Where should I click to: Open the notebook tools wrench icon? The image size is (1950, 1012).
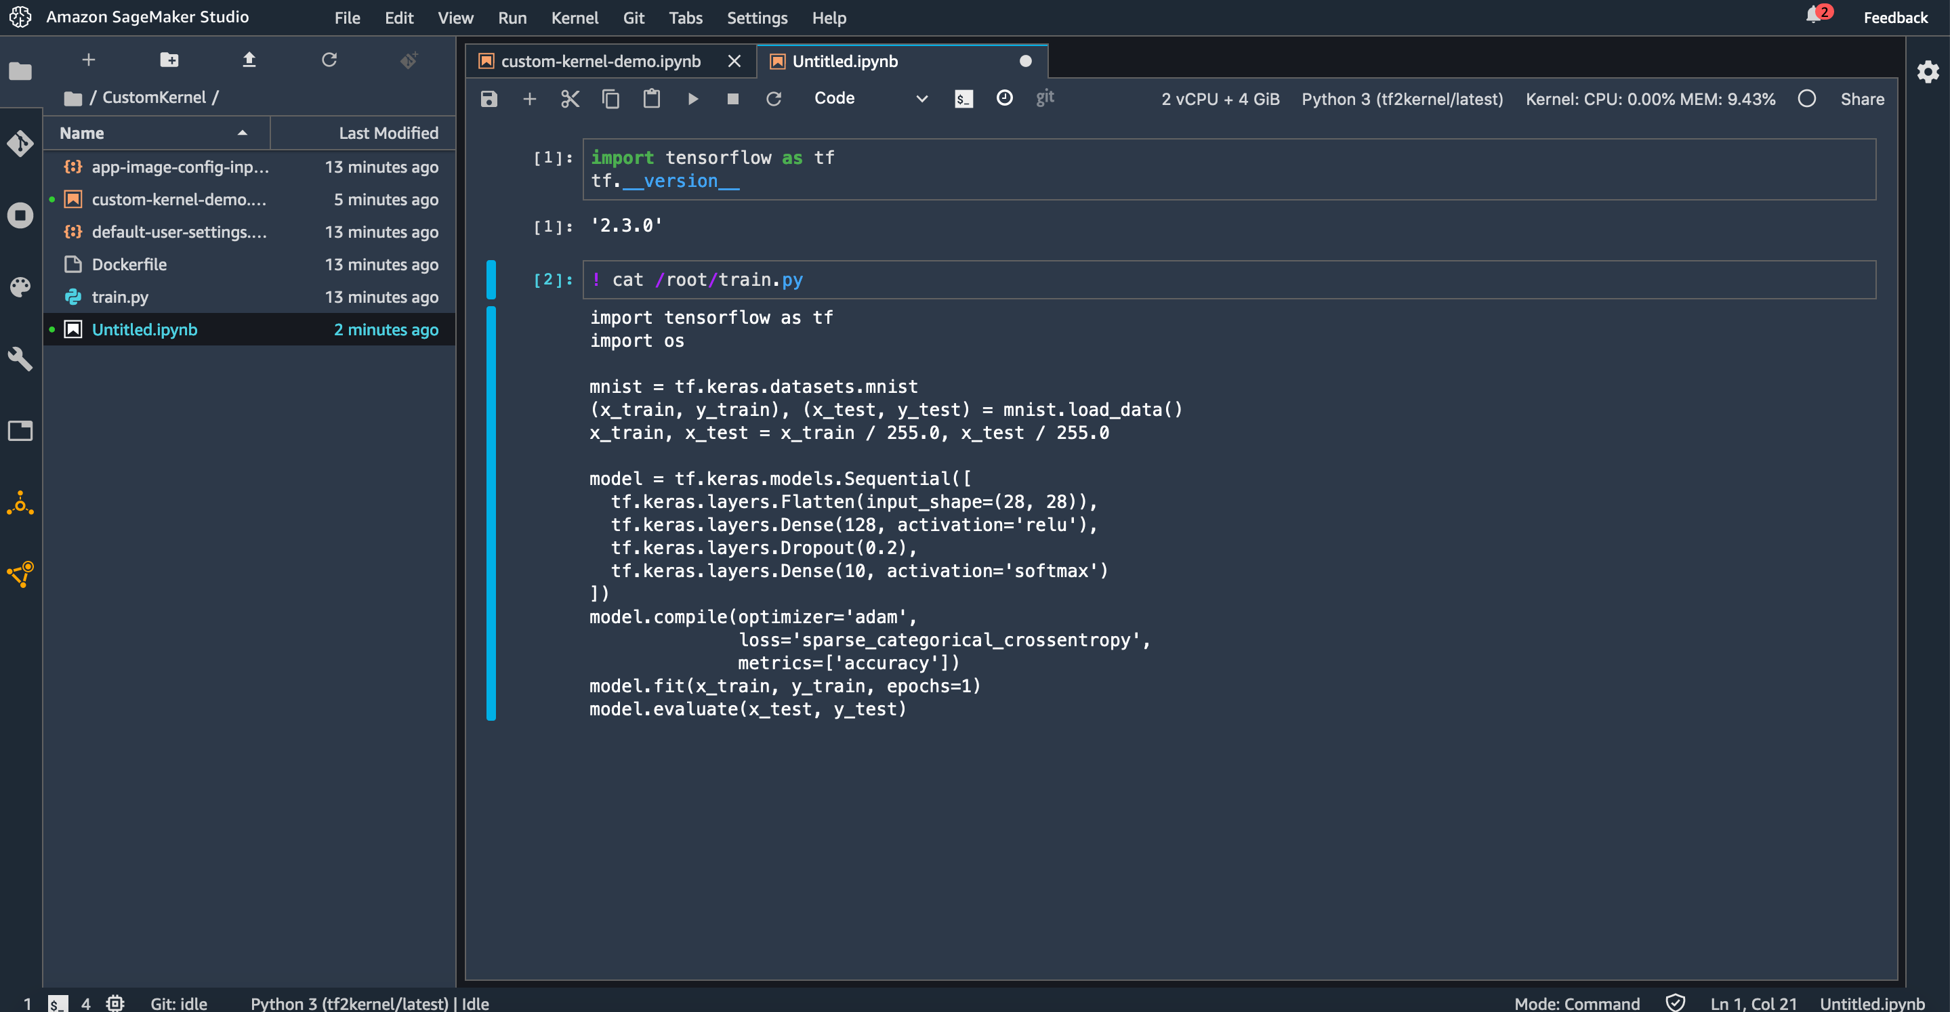coord(20,359)
